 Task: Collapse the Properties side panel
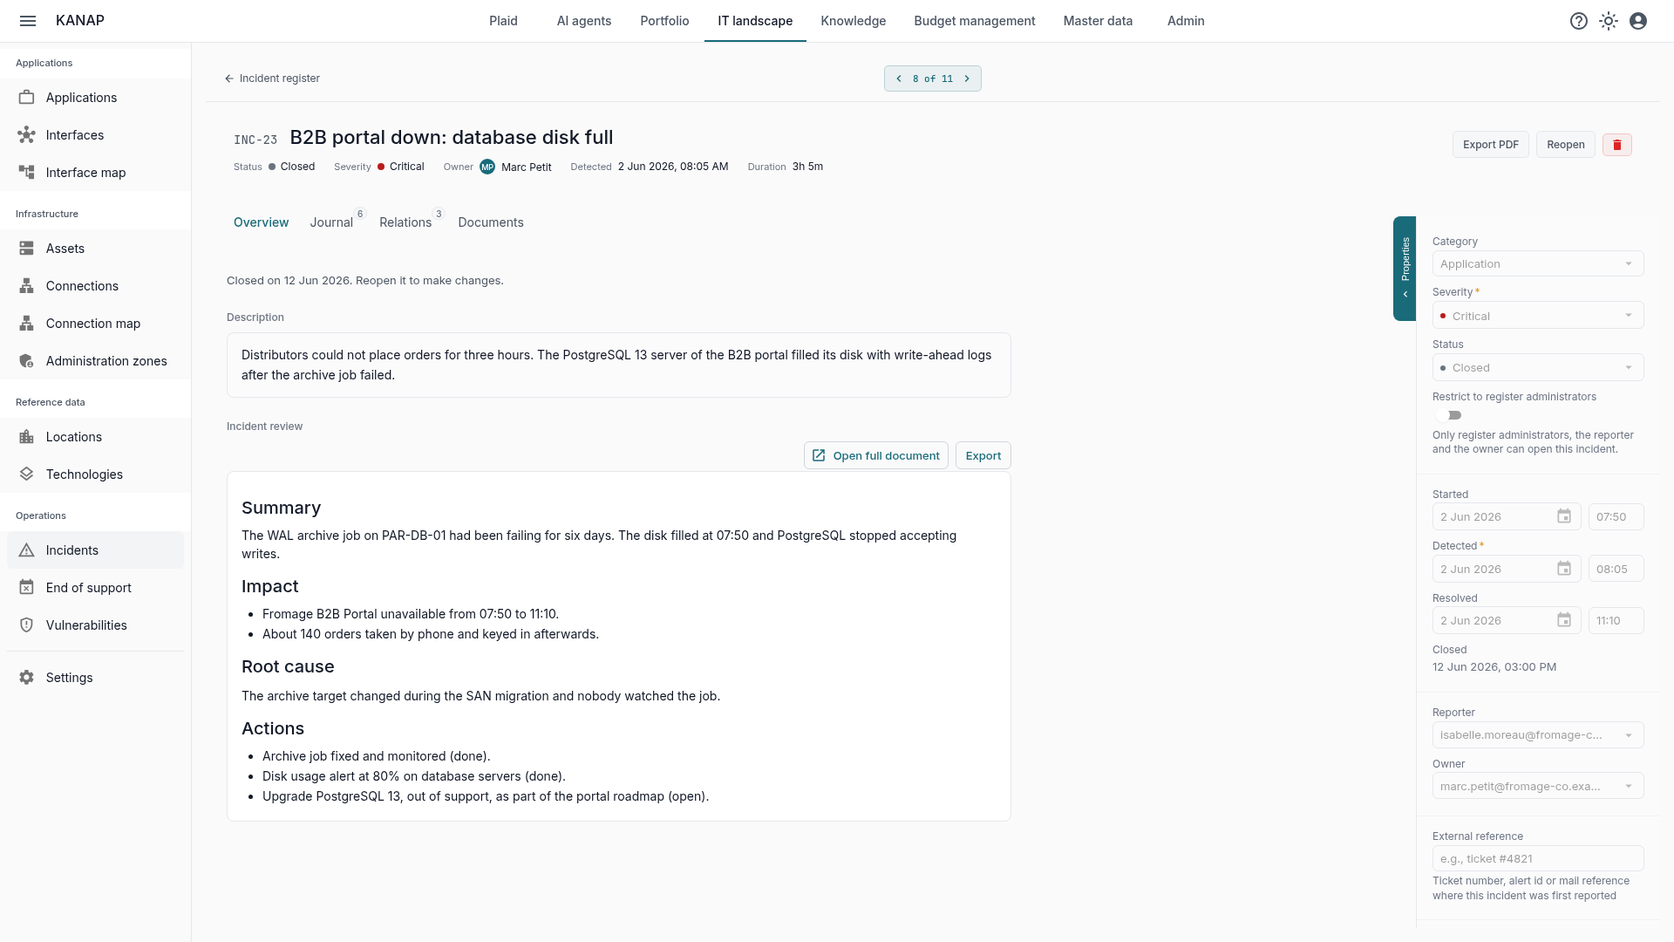click(1405, 269)
